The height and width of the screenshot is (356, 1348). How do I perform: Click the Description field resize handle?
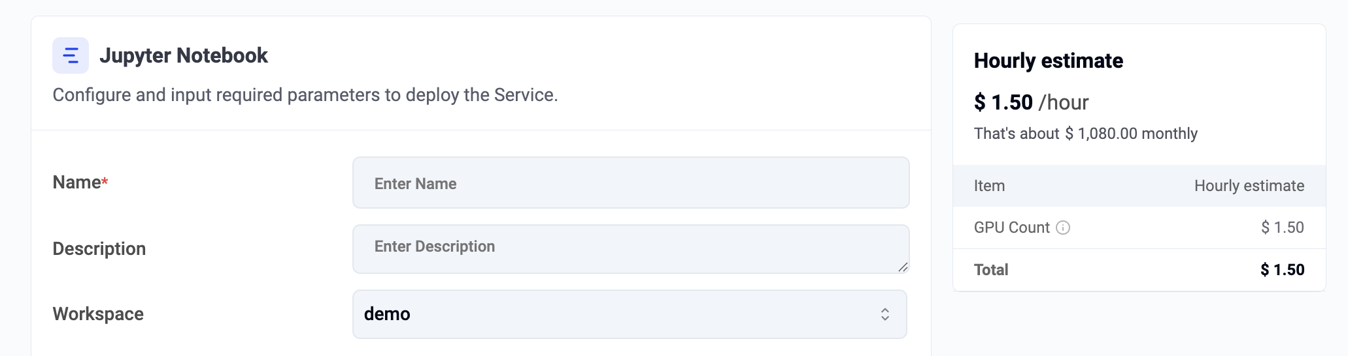(x=903, y=267)
